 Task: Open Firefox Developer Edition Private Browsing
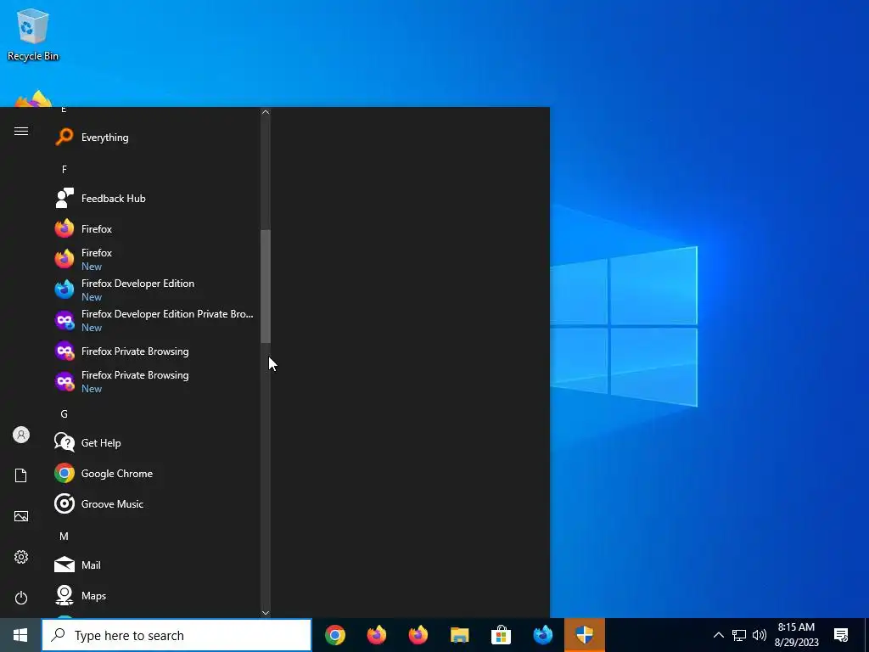pyautogui.click(x=155, y=320)
